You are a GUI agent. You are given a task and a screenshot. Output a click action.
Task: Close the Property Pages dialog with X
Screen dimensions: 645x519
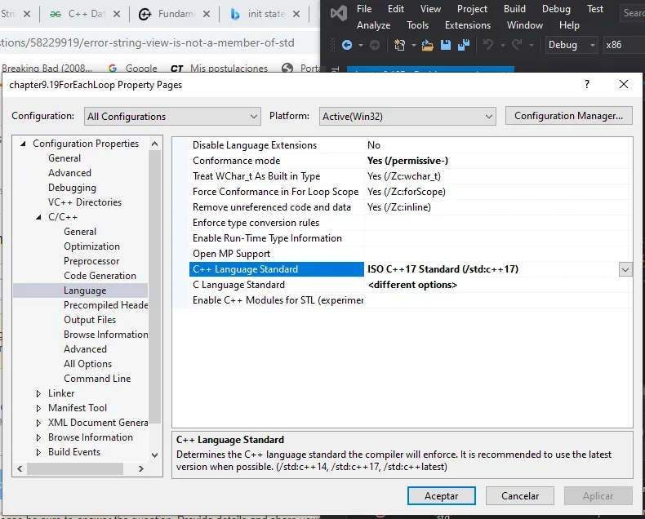pyautogui.click(x=624, y=84)
